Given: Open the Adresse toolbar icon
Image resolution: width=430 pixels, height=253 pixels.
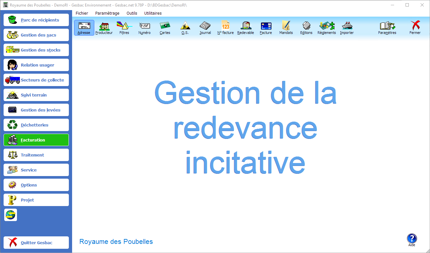Looking at the screenshot, I should (84, 28).
